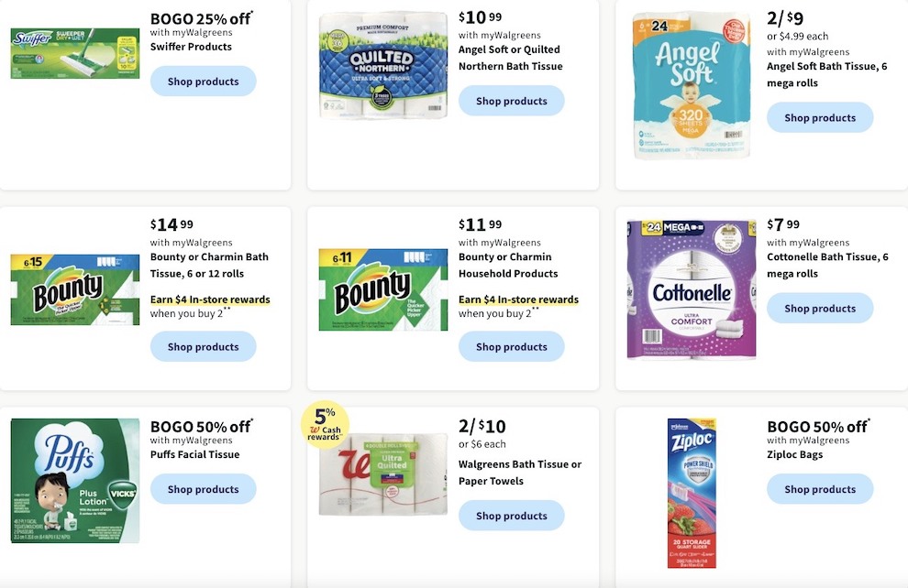Click the 5% W Cash rewards badge
This screenshot has height=588, width=908.
(x=325, y=424)
